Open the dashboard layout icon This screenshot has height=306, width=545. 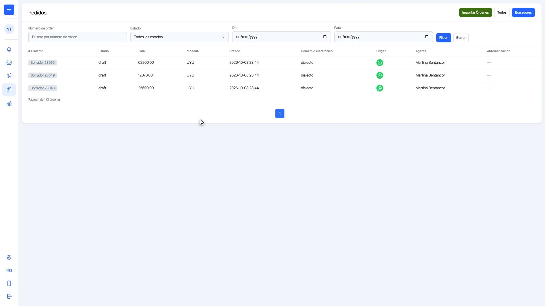9,270
